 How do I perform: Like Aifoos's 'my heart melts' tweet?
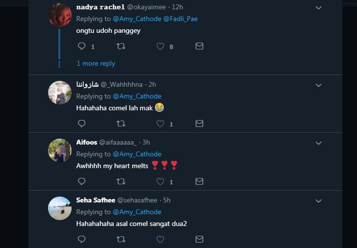pyautogui.click(x=160, y=181)
